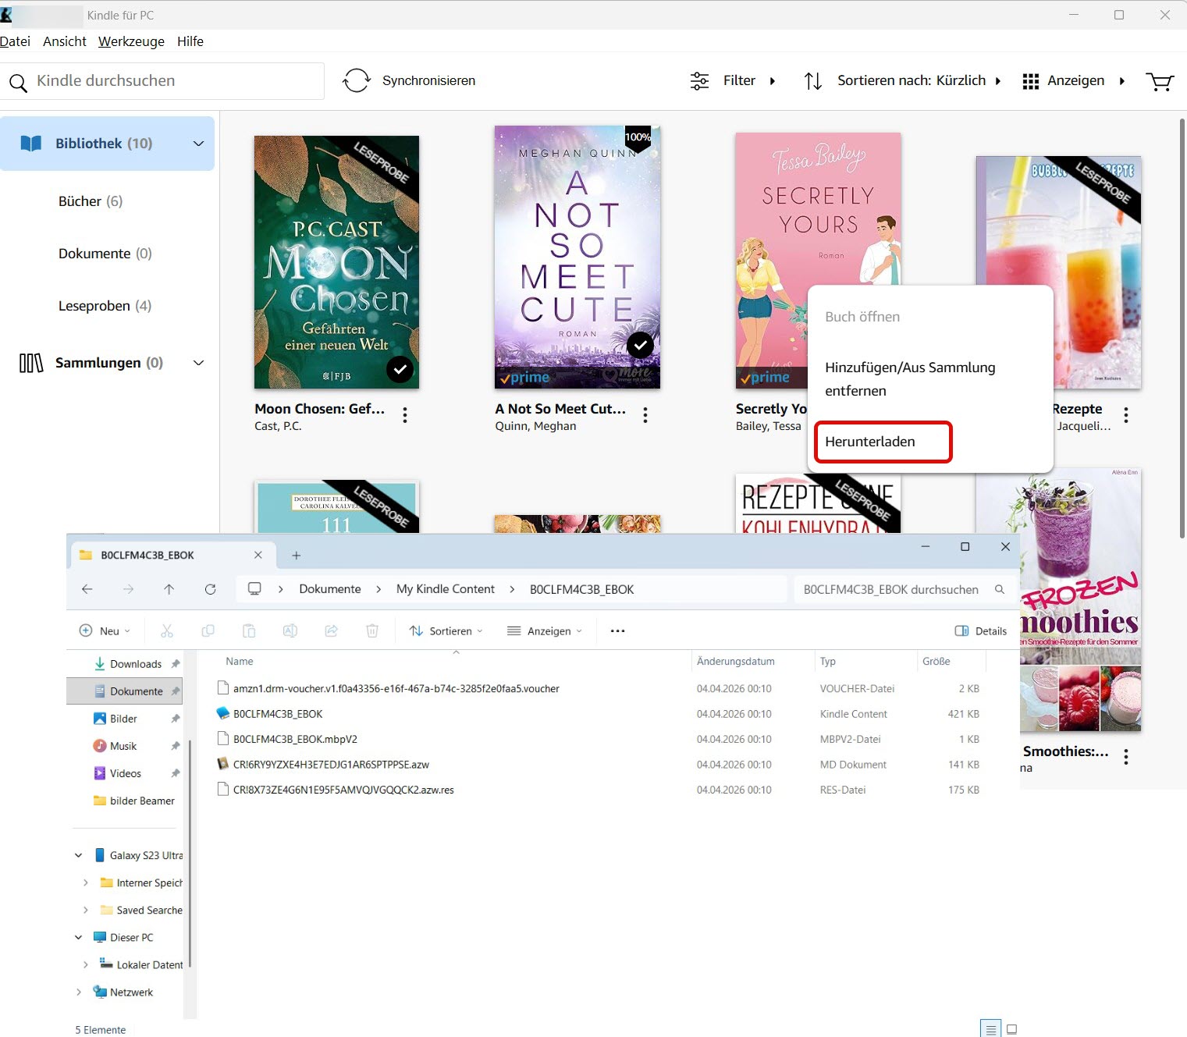Open Explorer more options ellipsis
Viewport: 1187px width, 1037px height.
617,630
